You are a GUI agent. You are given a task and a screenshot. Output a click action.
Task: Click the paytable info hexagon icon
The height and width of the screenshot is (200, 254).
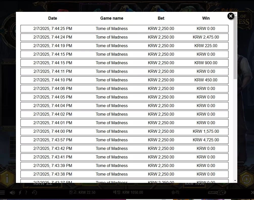tap(7, 179)
